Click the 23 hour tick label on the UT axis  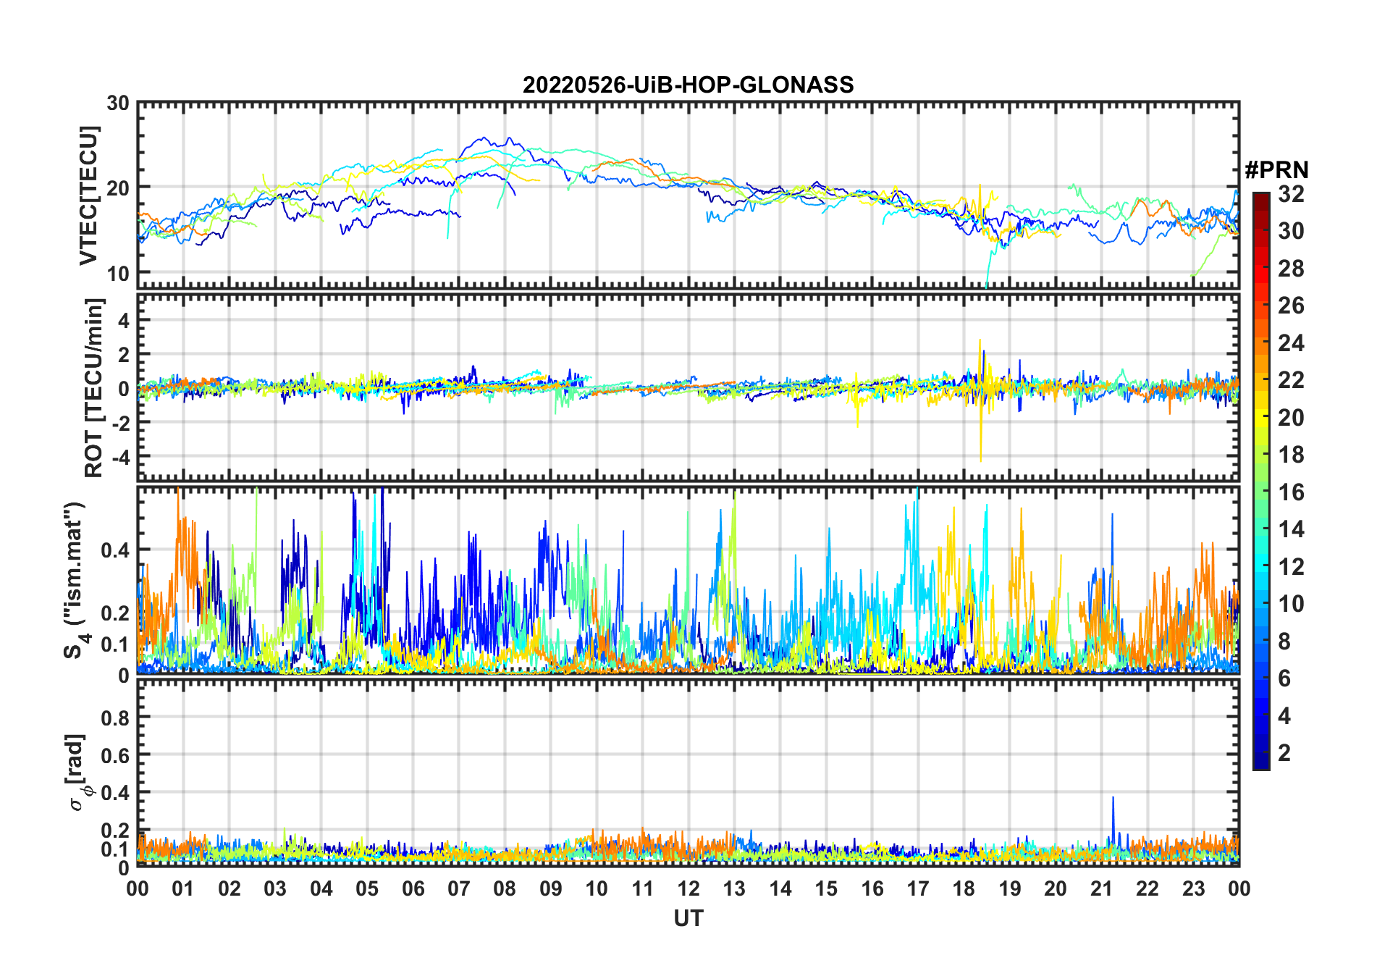[1193, 888]
